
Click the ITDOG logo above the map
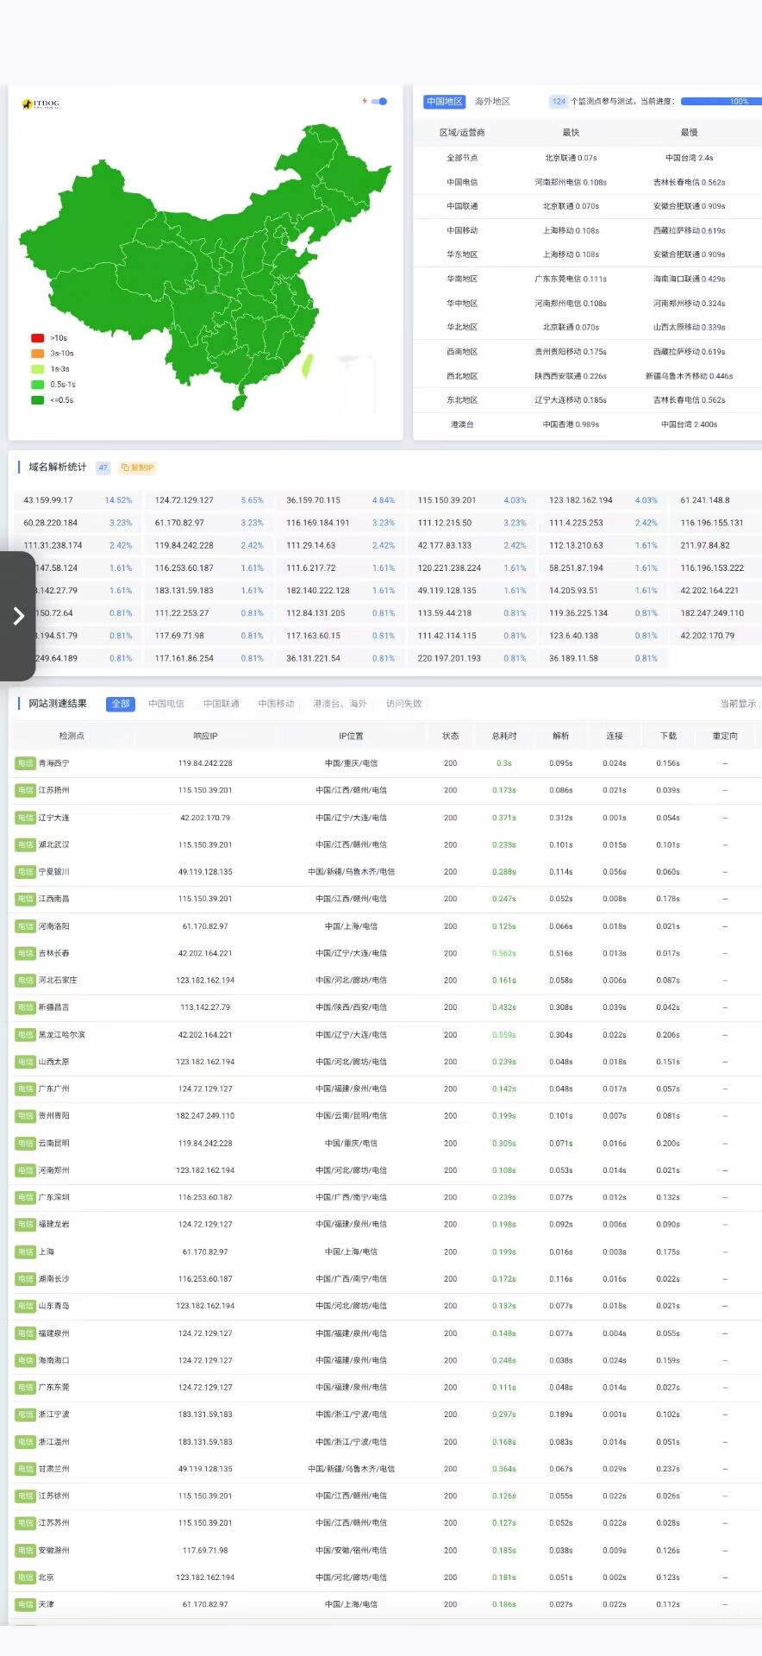[x=41, y=103]
